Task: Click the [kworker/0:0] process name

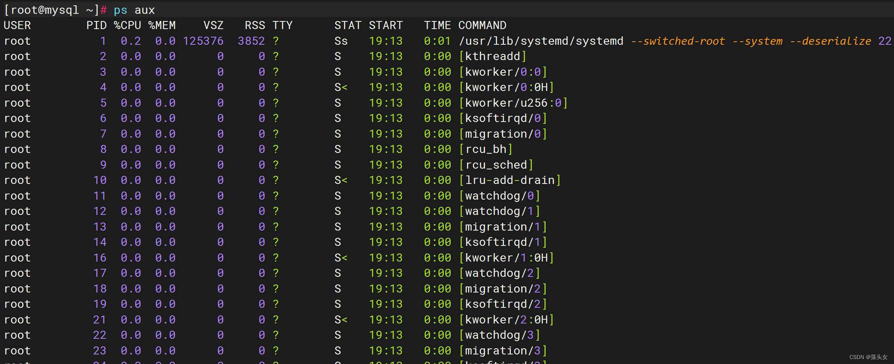Action: point(503,72)
